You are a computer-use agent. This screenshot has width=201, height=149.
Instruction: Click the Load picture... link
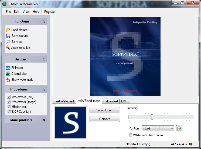point(21,30)
